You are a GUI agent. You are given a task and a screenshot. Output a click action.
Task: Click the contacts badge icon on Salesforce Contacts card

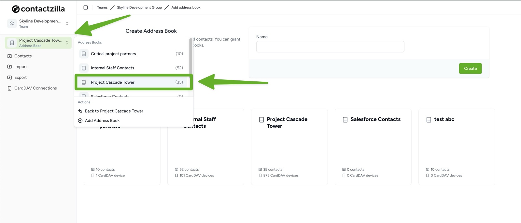click(344, 169)
